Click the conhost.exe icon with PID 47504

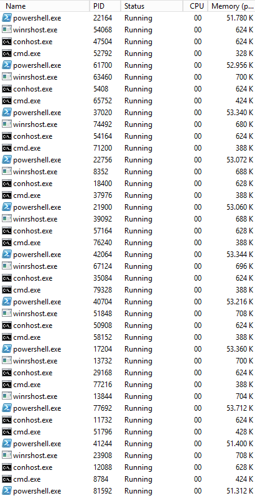pos(7,42)
